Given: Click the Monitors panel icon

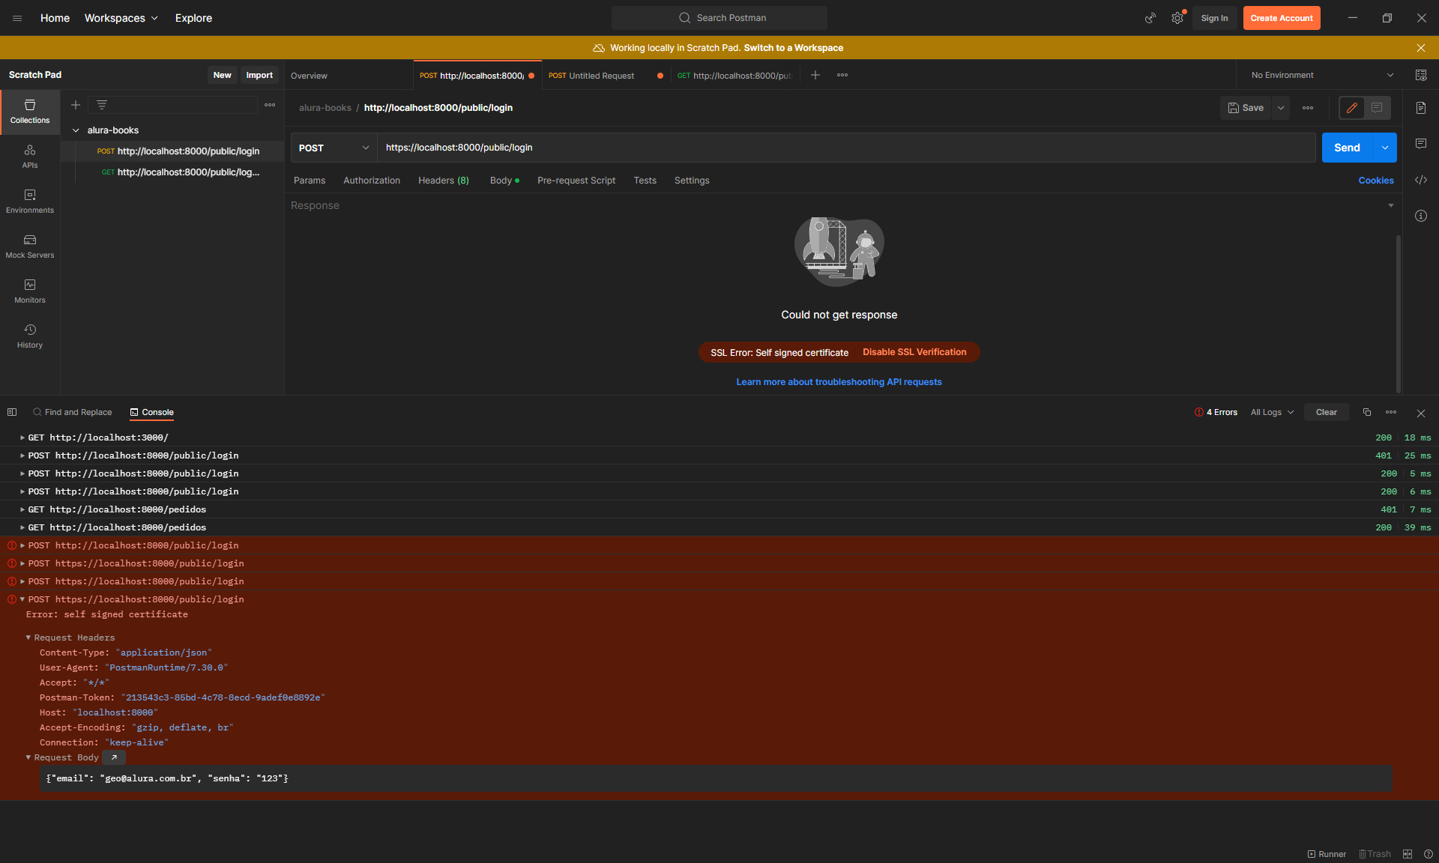Looking at the screenshot, I should pos(30,285).
